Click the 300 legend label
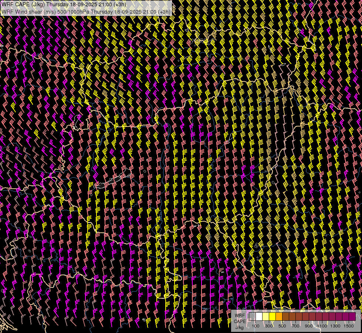This screenshot has width=362, height=333. coord(269,326)
